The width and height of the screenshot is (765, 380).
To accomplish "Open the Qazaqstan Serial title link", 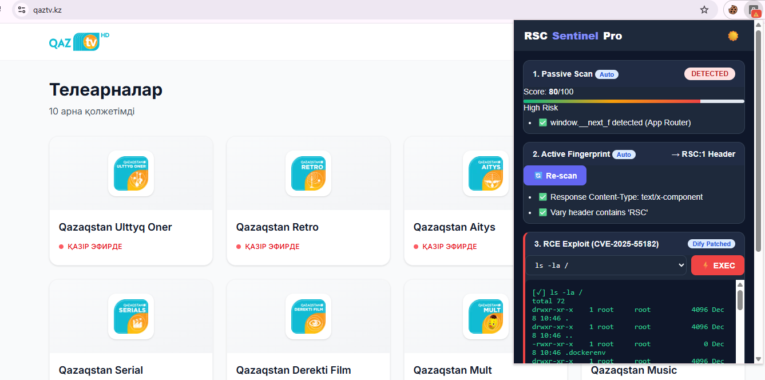I will (101, 370).
